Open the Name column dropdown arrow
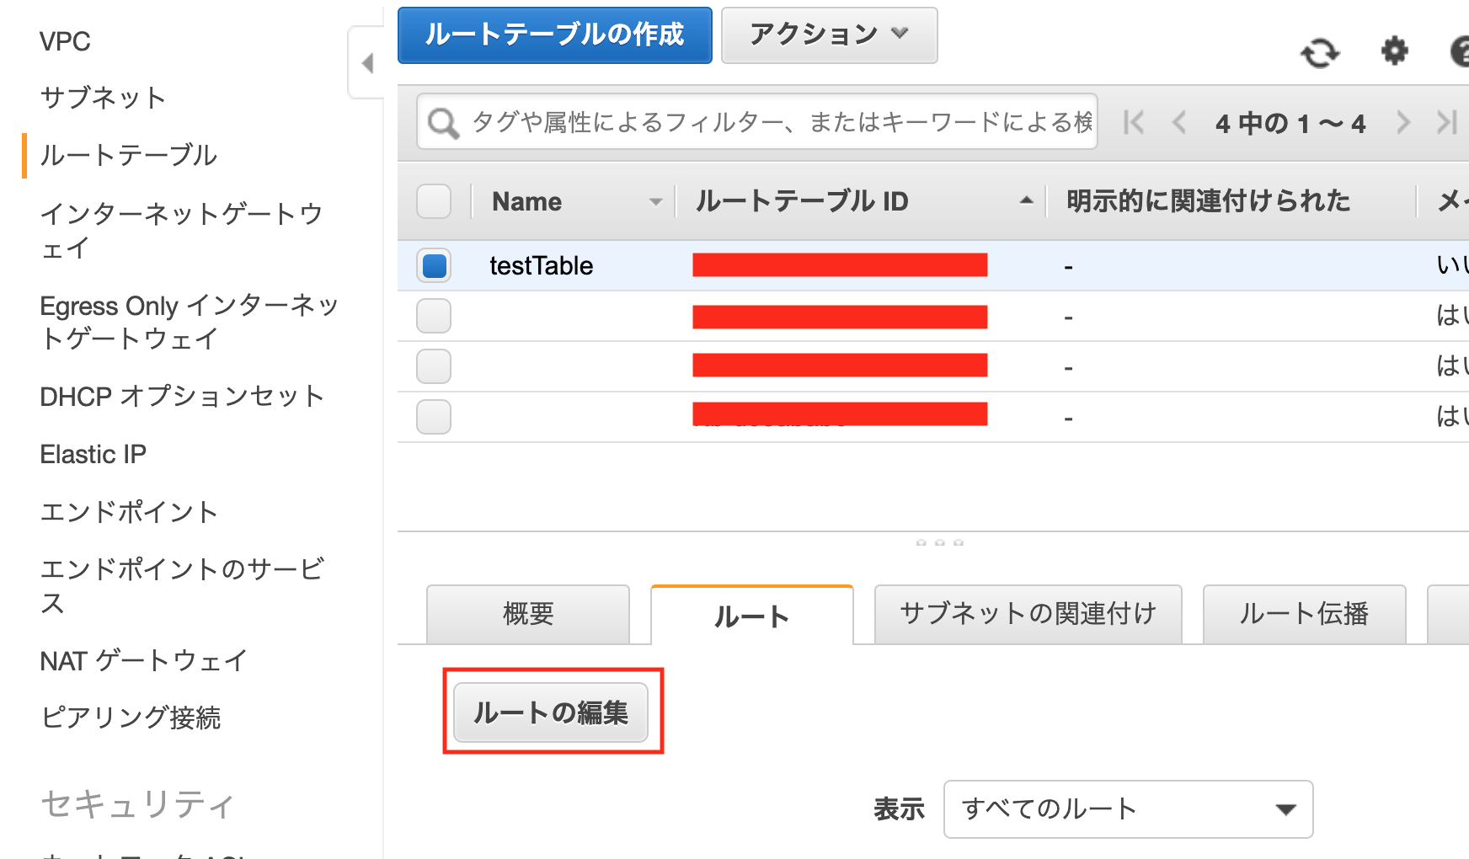 655,202
